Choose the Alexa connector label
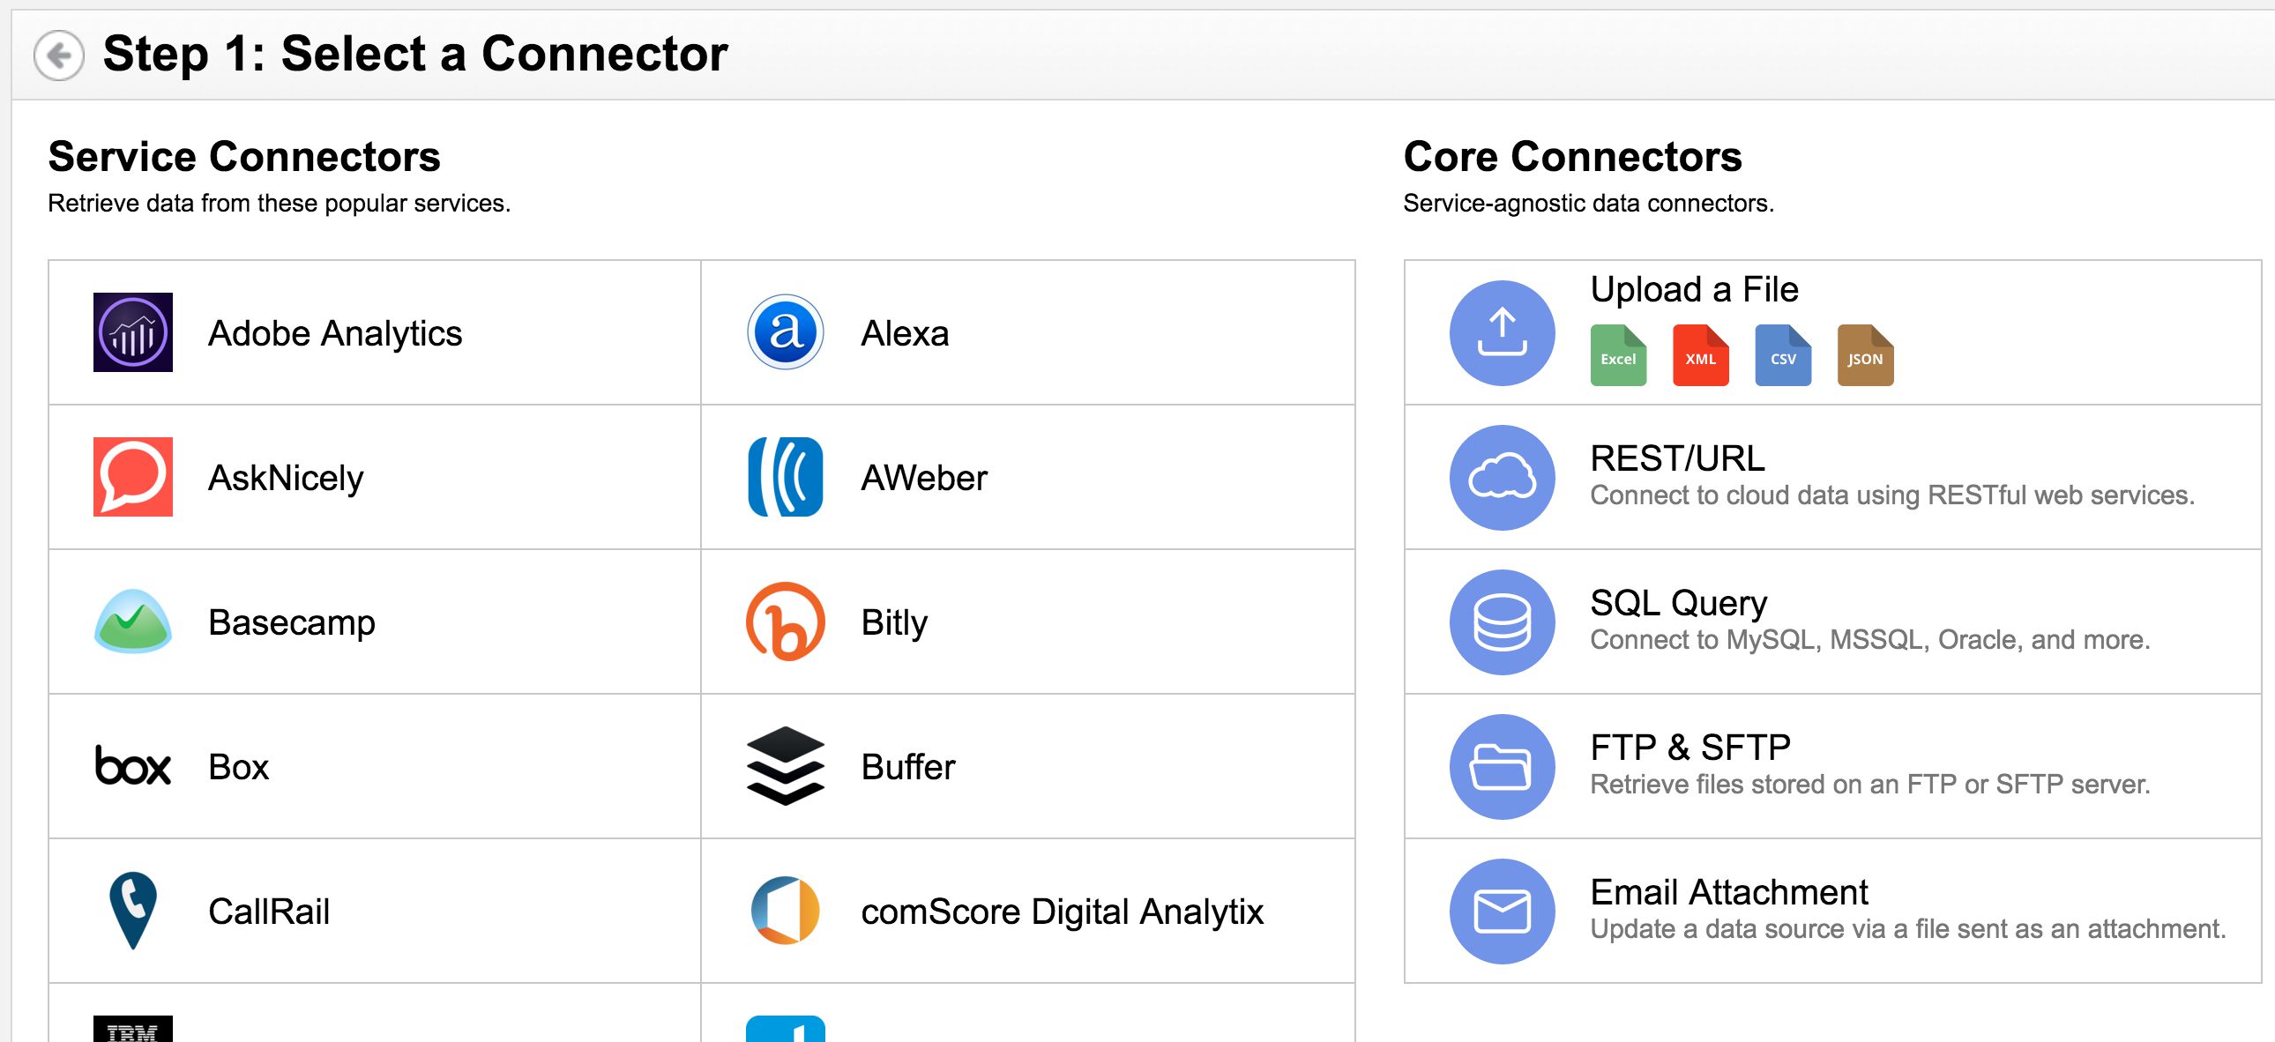Image resolution: width=2275 pixels, height=1042 pixels. (905, 334)
